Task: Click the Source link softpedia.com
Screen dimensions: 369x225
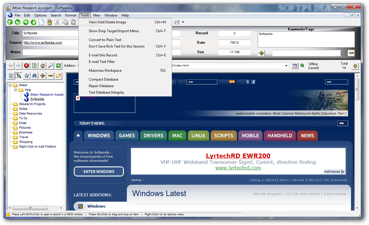Action: click(43, 43)
